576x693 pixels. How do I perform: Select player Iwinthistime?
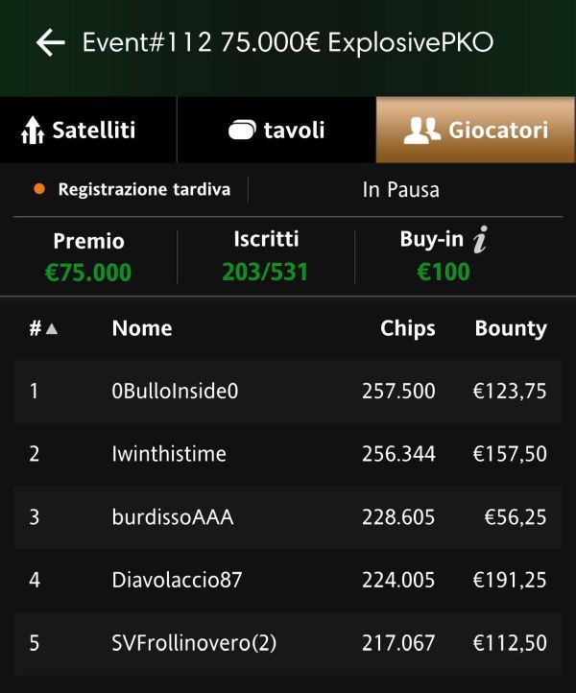tap(288, 454)
